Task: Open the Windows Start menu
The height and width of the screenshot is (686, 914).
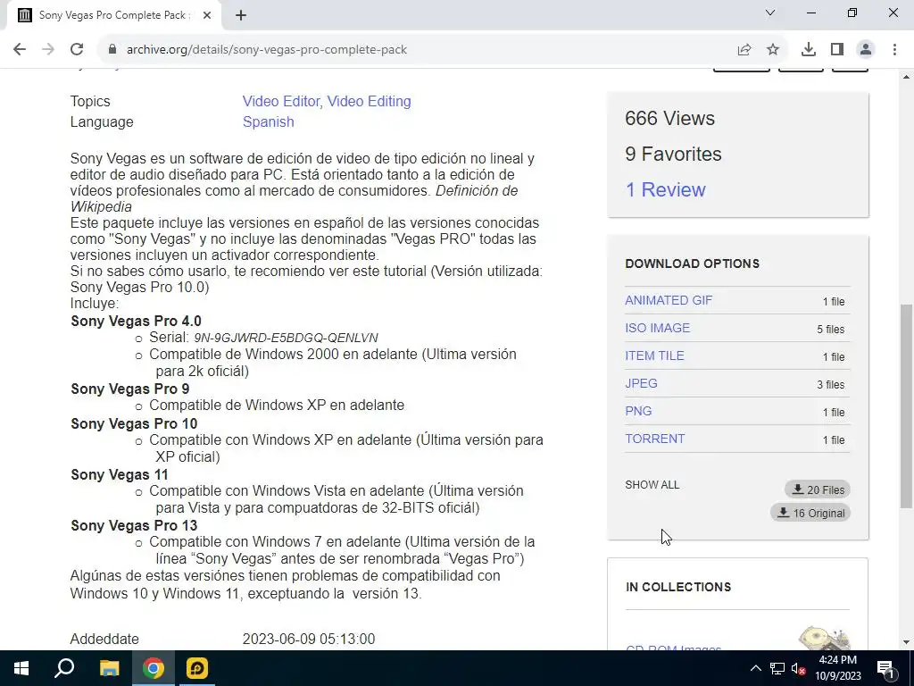Action: [21, 668]
